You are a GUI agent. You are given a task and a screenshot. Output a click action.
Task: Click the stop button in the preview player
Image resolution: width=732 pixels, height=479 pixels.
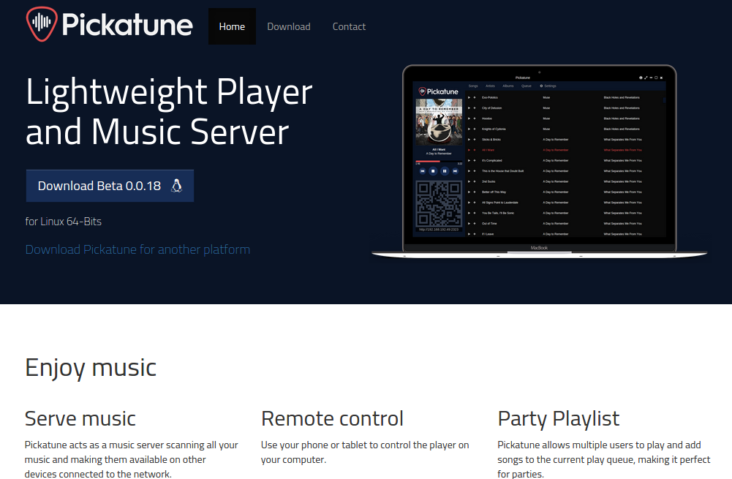(x=433, y=171)
